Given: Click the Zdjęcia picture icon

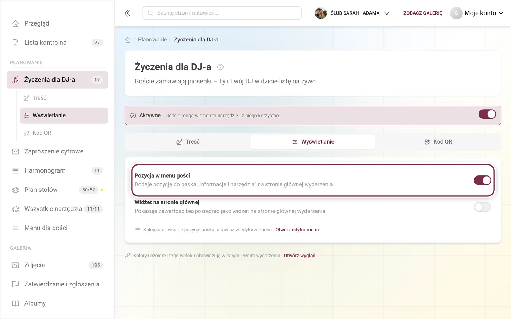Looking at the screenshot, I should tap(16, 265).
